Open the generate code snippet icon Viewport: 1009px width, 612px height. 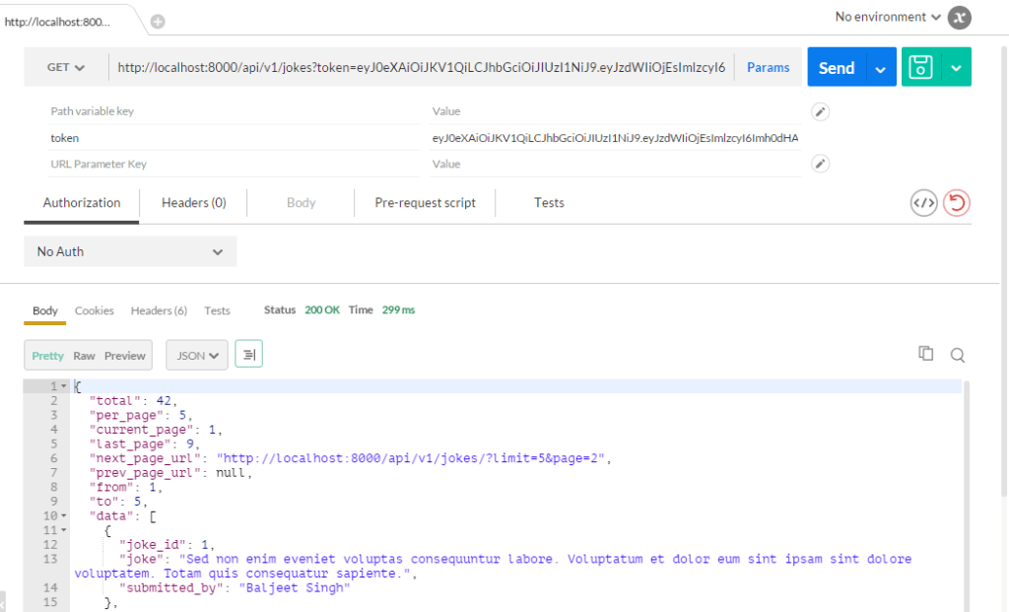pos(923,203)
